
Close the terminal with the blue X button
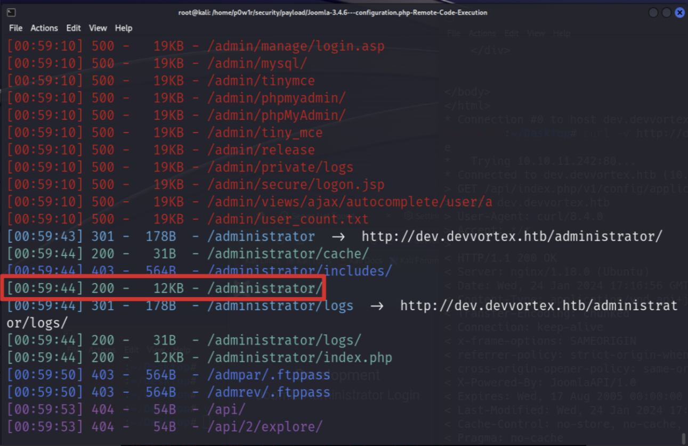pos(679,13)
